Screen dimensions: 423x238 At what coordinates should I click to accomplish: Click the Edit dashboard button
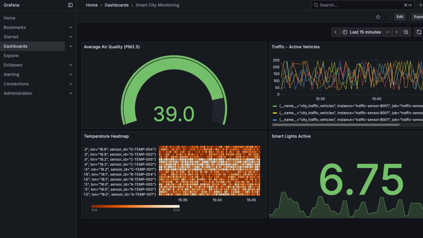pyautogui.click(x=400, y=17)
